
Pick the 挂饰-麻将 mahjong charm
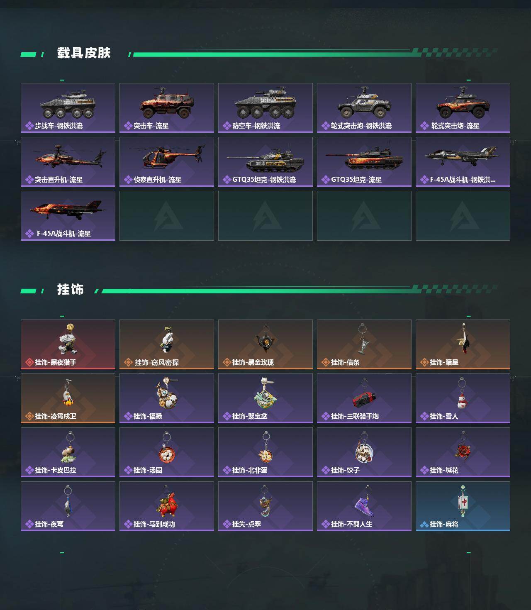(x=463, y=506)
